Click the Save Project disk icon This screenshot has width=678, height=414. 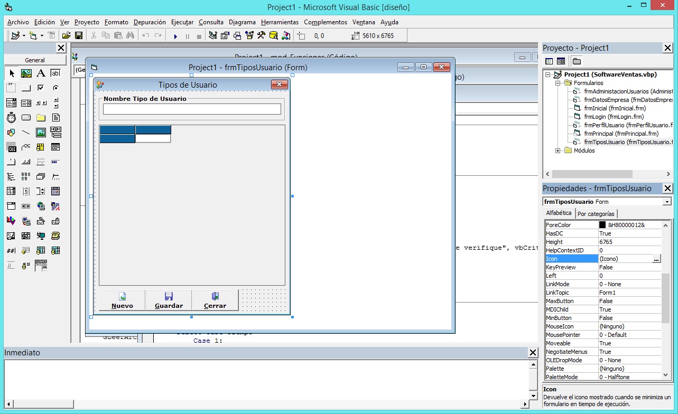pos(79,36)
